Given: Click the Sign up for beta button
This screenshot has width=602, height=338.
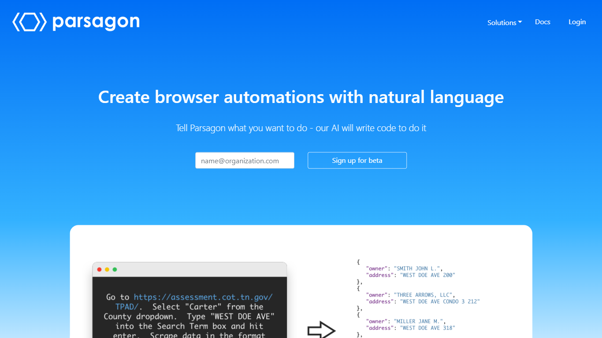Looking at the screenshot, I should (x=357, y=161).
